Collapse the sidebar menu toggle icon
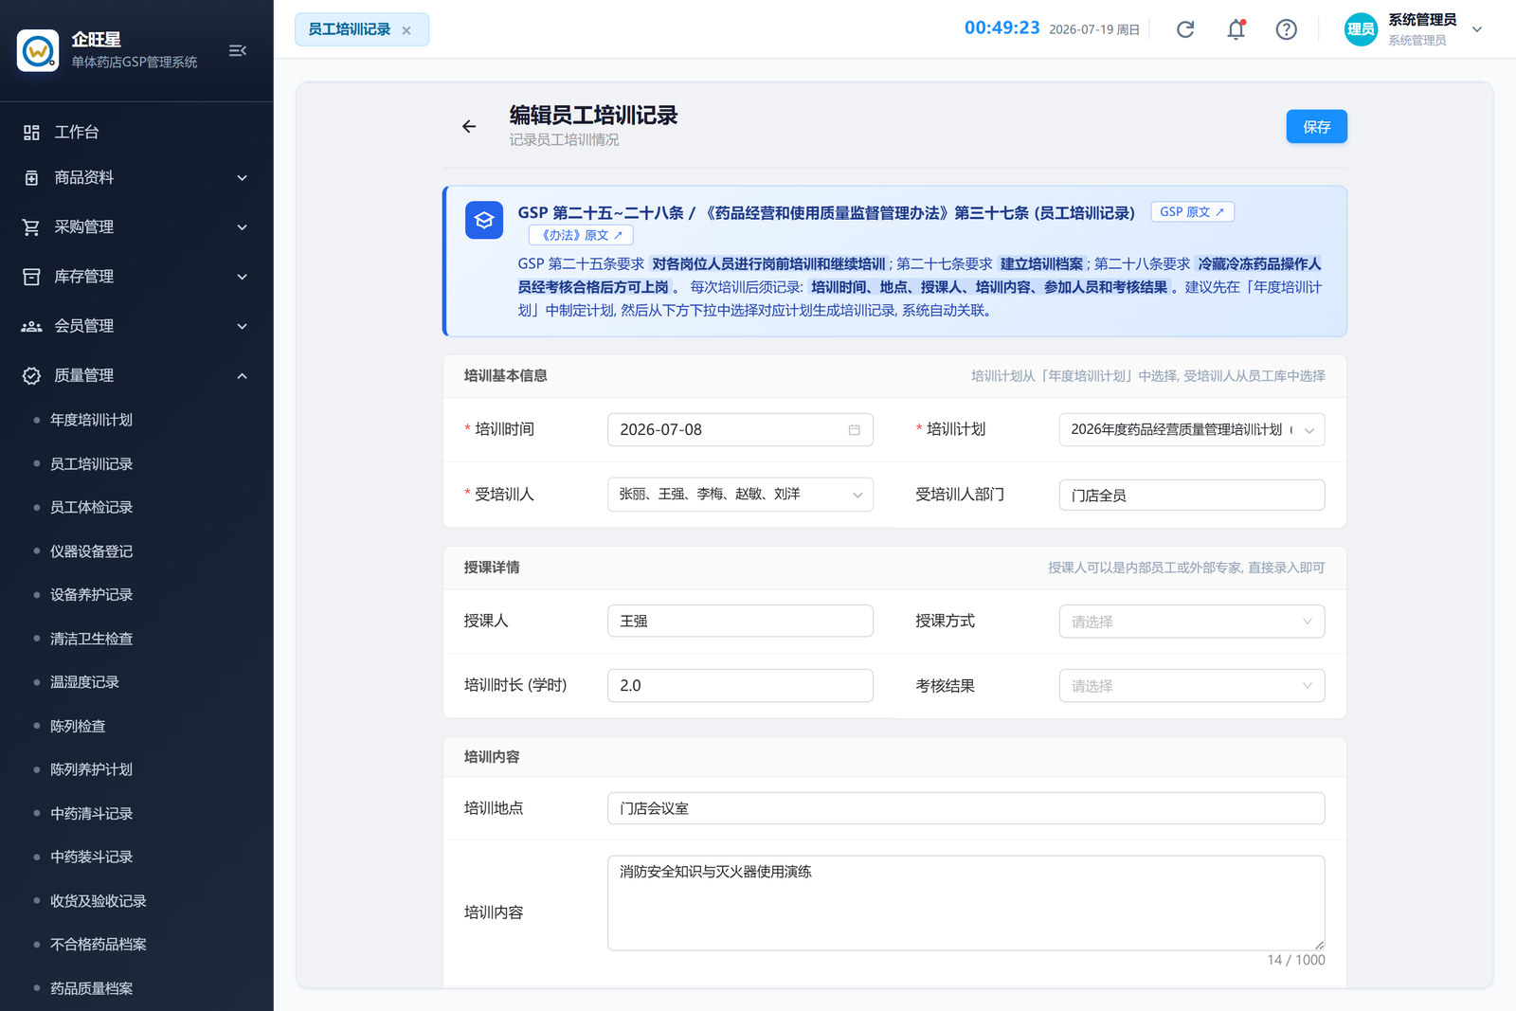The image size is (1516, 1011). click(x=238, y=50)
